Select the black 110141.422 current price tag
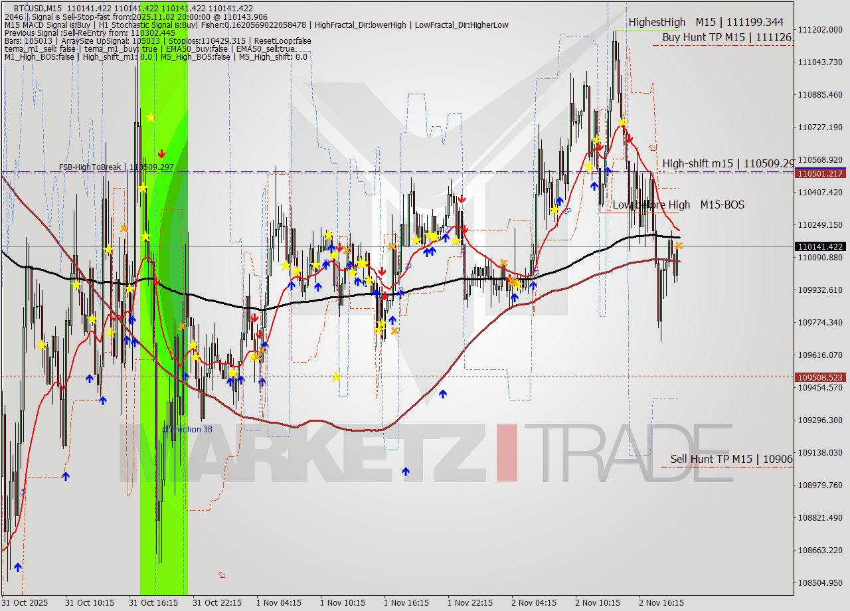The width and height of the screenshot is (850, 611). pos(821,247)
